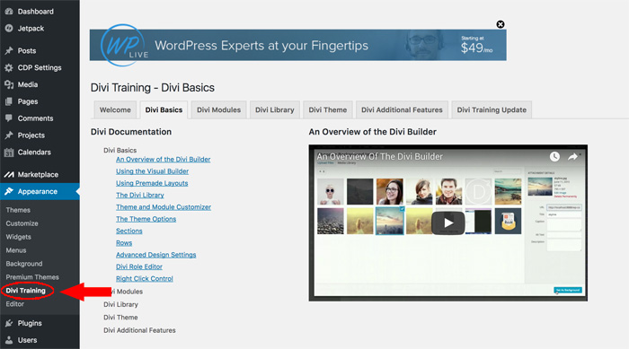Screen dimensions: 629x349
Task: Expand Divi Theme documentation section
Action: coord(120,318)
